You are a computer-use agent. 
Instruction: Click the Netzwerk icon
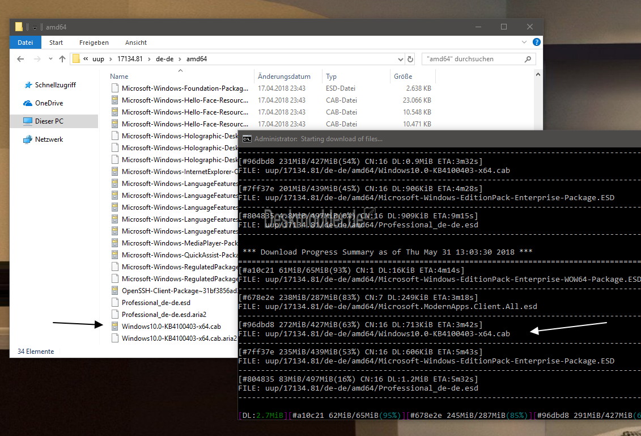pyautogui.click(x=28, y=139)
